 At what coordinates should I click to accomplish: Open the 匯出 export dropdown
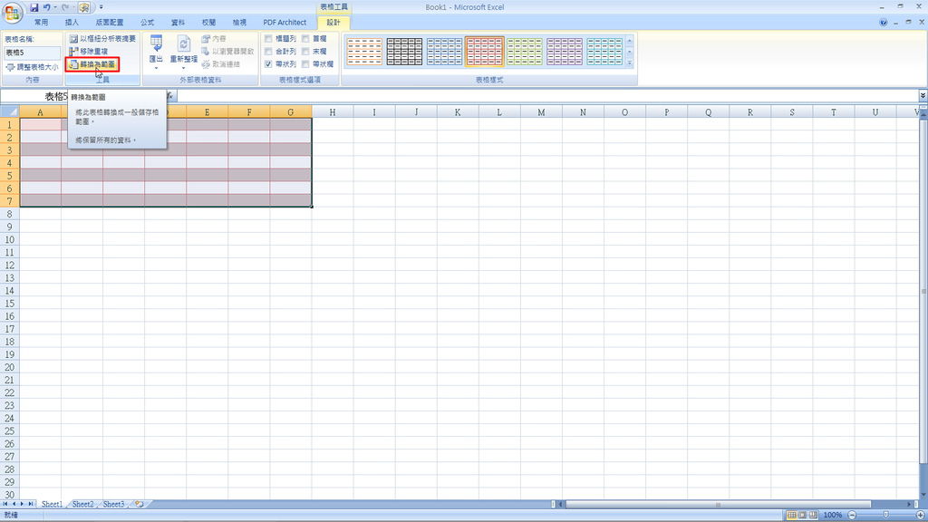click(156, 52)
